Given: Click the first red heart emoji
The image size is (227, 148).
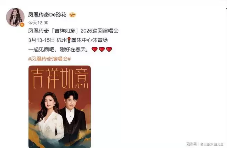Looking at the screenshot, I should pyautogui.click(x=95, y=49).
